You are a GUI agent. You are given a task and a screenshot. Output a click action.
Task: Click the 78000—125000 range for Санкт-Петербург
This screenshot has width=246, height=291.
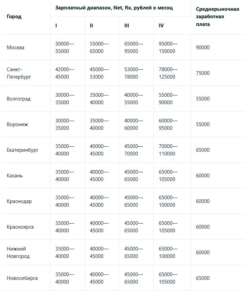[168, 73]
